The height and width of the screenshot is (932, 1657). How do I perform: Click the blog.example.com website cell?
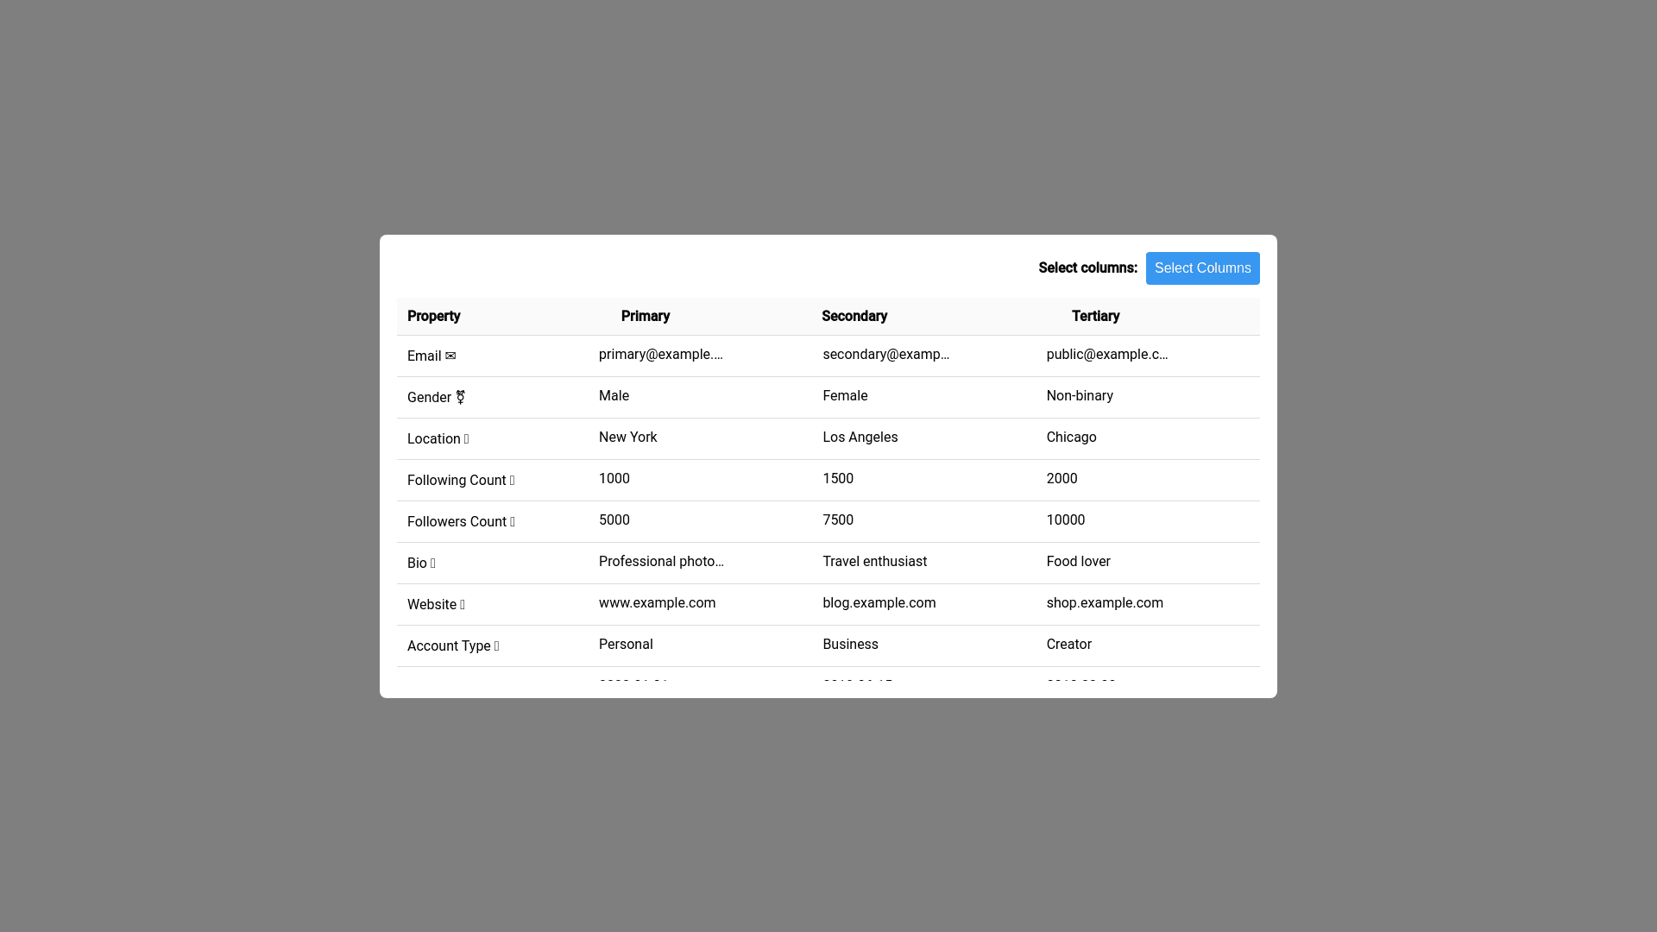click(879, 603)
